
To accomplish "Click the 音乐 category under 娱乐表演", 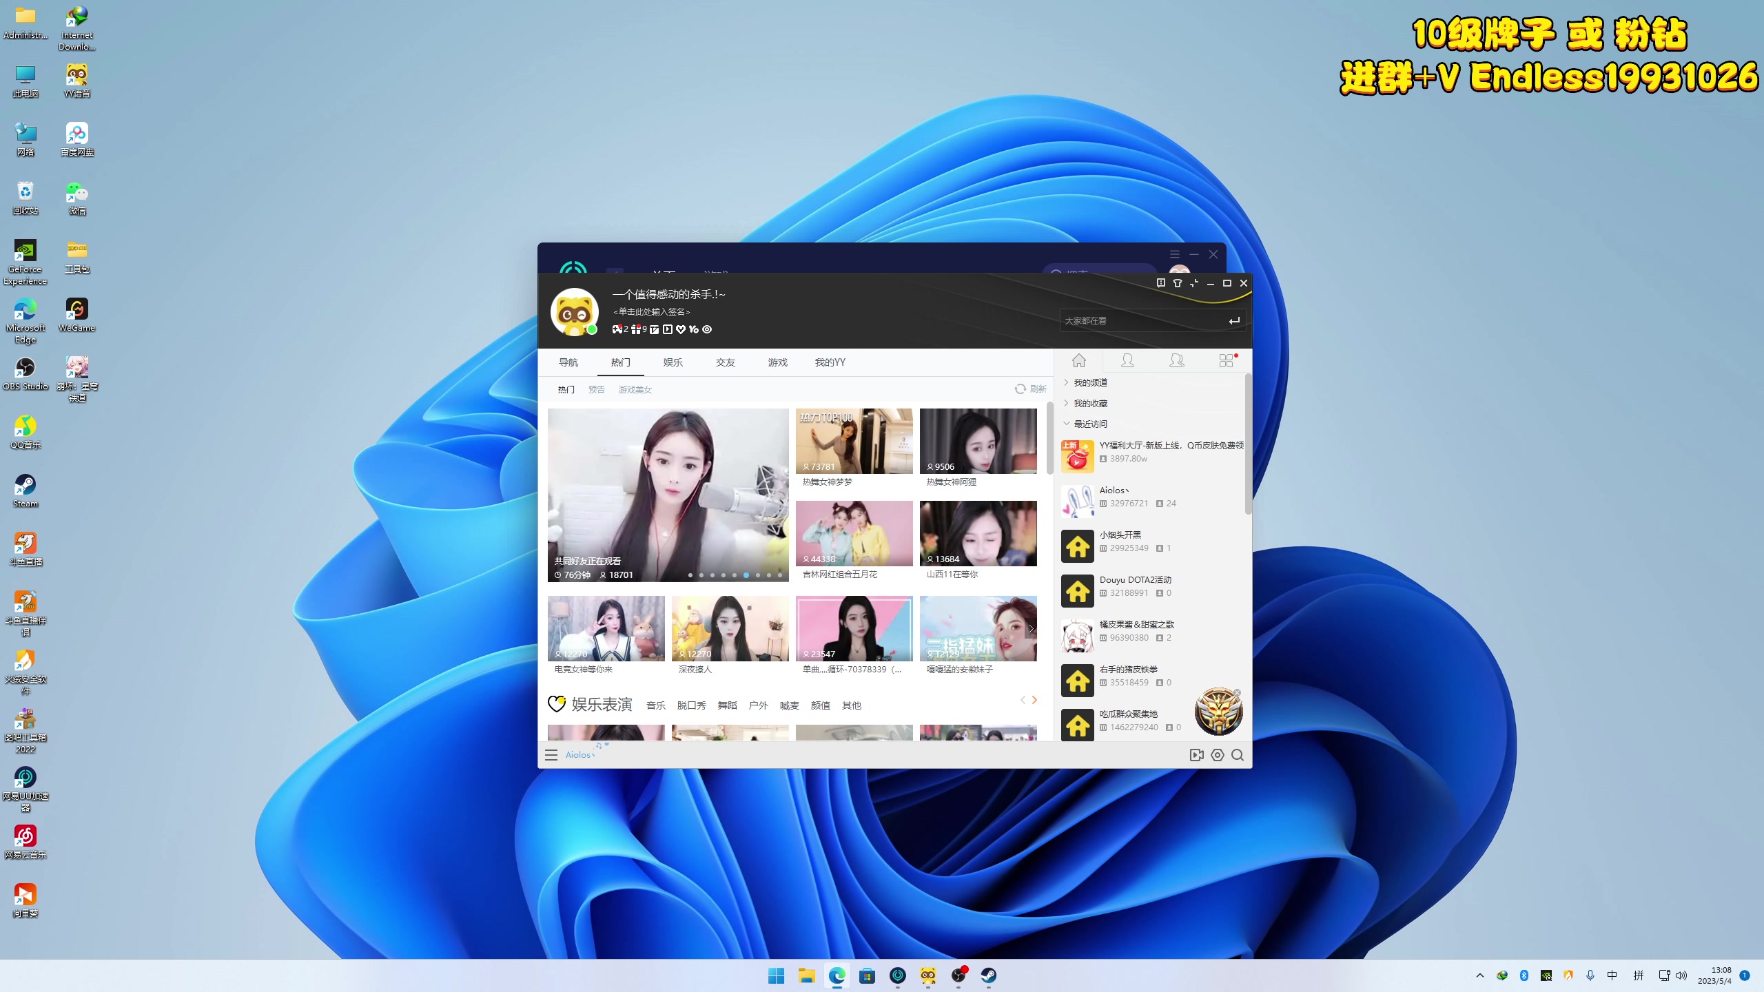I will coord(656,705).
